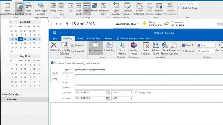The width and height of the screenshot is (223, 125).
Task: Navigate back one week in calendar
Action: coord(56,24)
